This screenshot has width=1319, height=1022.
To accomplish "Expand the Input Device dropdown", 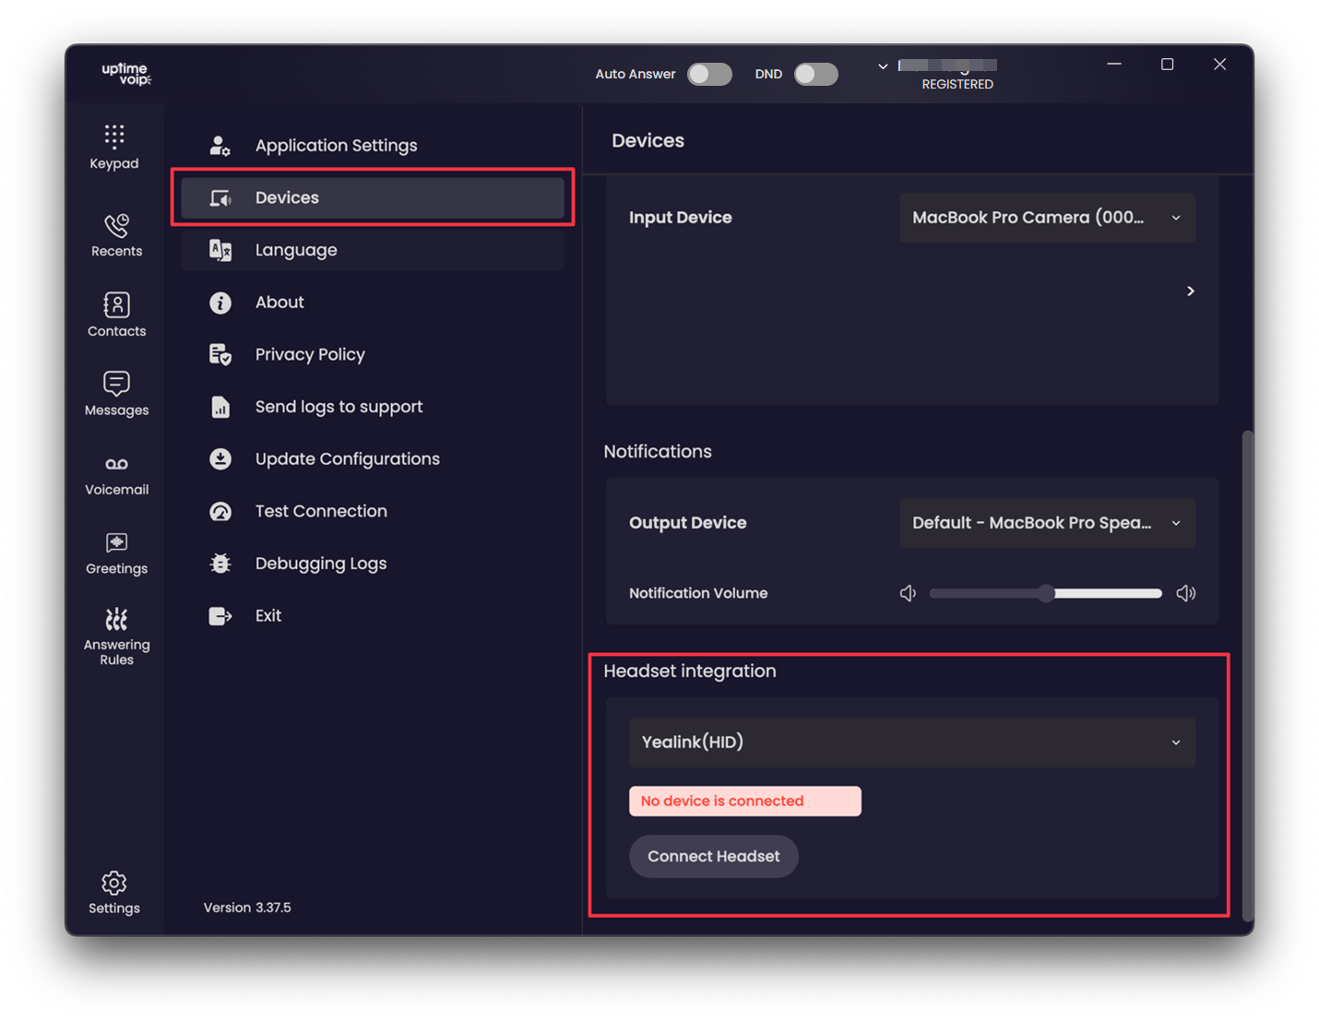I will [1047, 218].
